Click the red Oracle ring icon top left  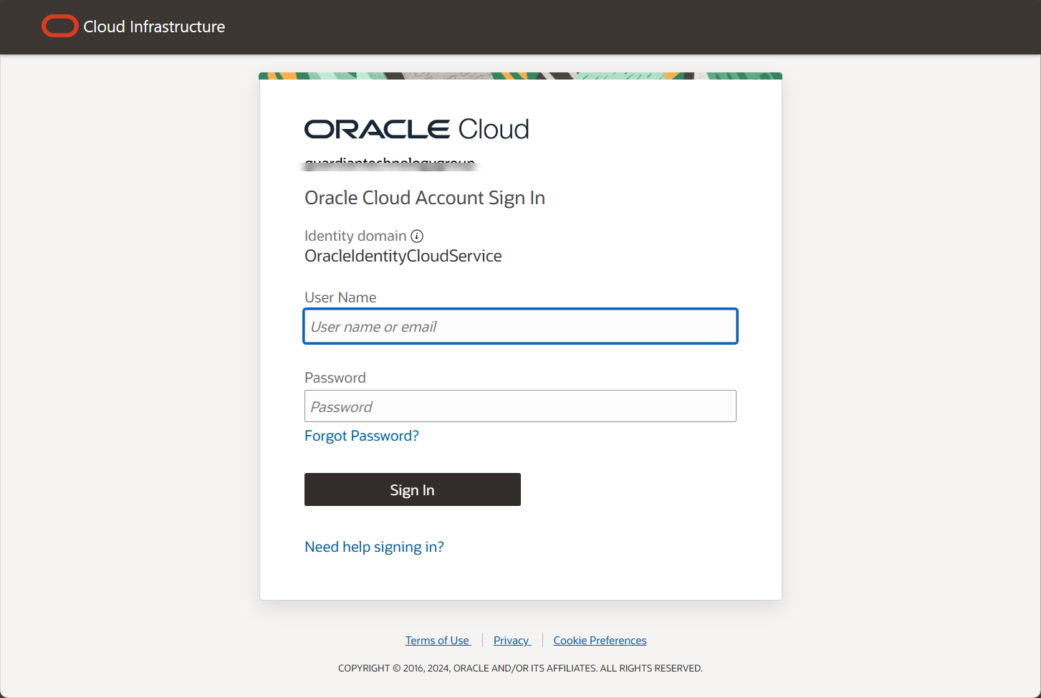pos(59,26)
